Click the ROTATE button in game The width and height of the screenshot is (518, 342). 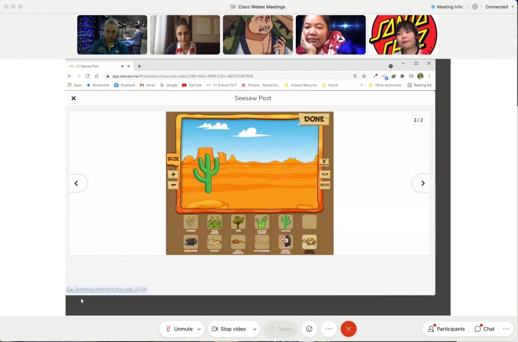pos(325,185)
